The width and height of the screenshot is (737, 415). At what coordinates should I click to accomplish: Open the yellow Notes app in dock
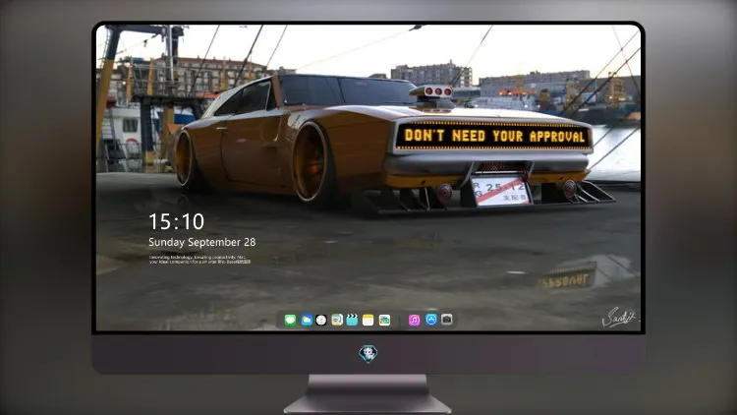pyautogui.click(x=368, y=320)
